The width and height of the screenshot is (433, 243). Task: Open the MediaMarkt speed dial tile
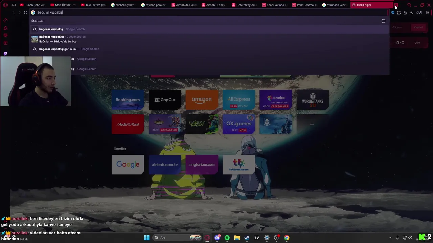point(128,124)
